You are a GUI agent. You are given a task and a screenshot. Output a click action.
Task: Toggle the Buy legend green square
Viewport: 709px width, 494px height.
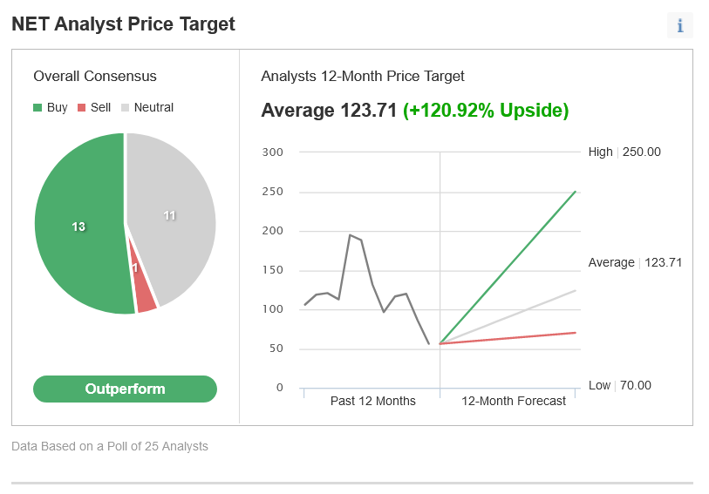tap(37, 107)
